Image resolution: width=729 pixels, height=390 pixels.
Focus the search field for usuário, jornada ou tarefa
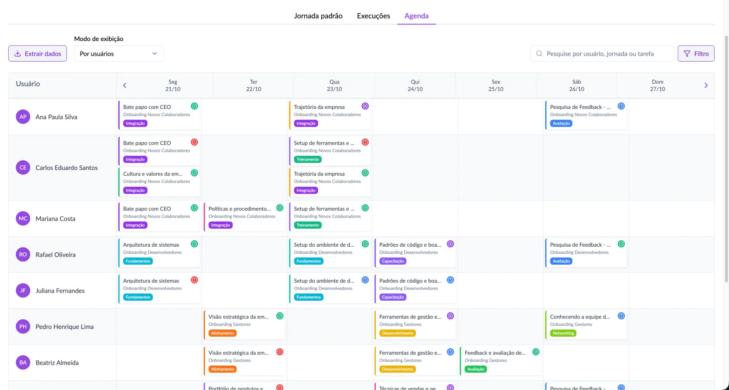602,54
